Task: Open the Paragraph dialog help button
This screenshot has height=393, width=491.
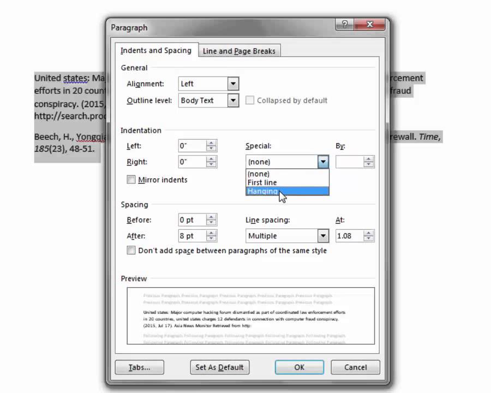Action: [x=344, y=24]
